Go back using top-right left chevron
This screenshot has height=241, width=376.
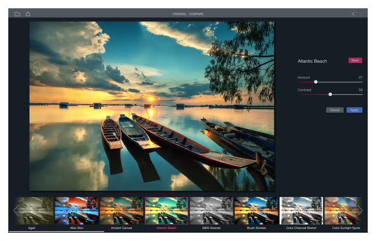coord(353,14)
